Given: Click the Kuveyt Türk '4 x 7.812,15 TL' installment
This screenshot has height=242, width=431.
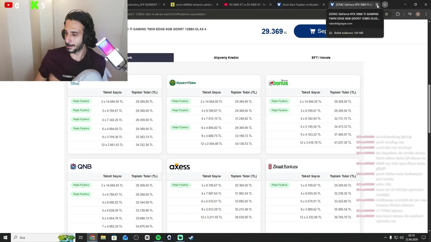Looking at the screenshot, I should [x=211, y=119].
